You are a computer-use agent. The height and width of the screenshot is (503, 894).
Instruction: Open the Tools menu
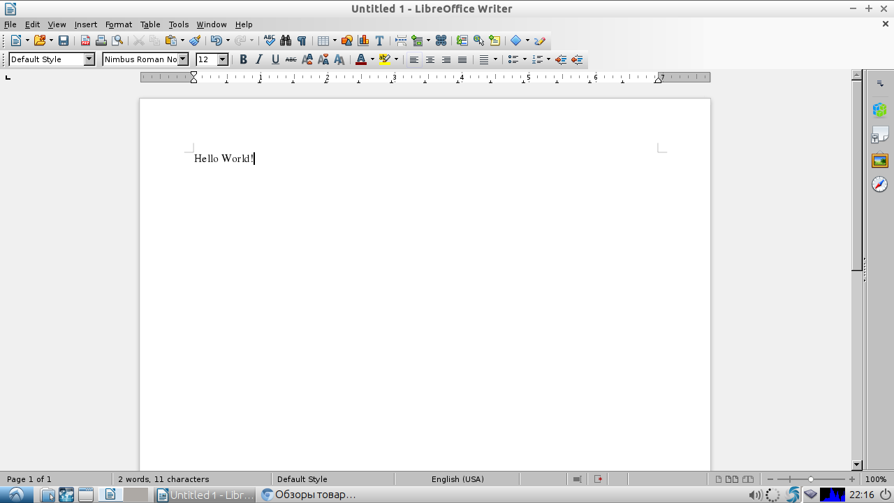(x=179, y=24)
